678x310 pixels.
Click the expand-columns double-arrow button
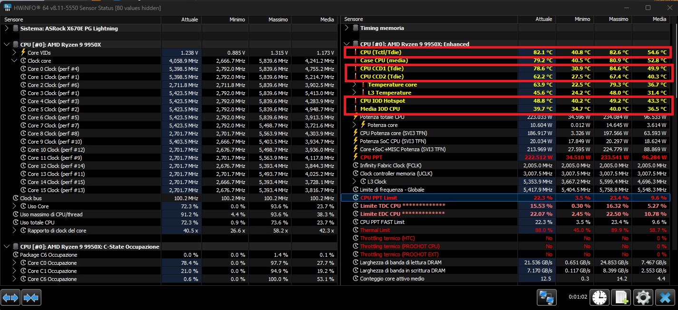[x=10, y=298]
